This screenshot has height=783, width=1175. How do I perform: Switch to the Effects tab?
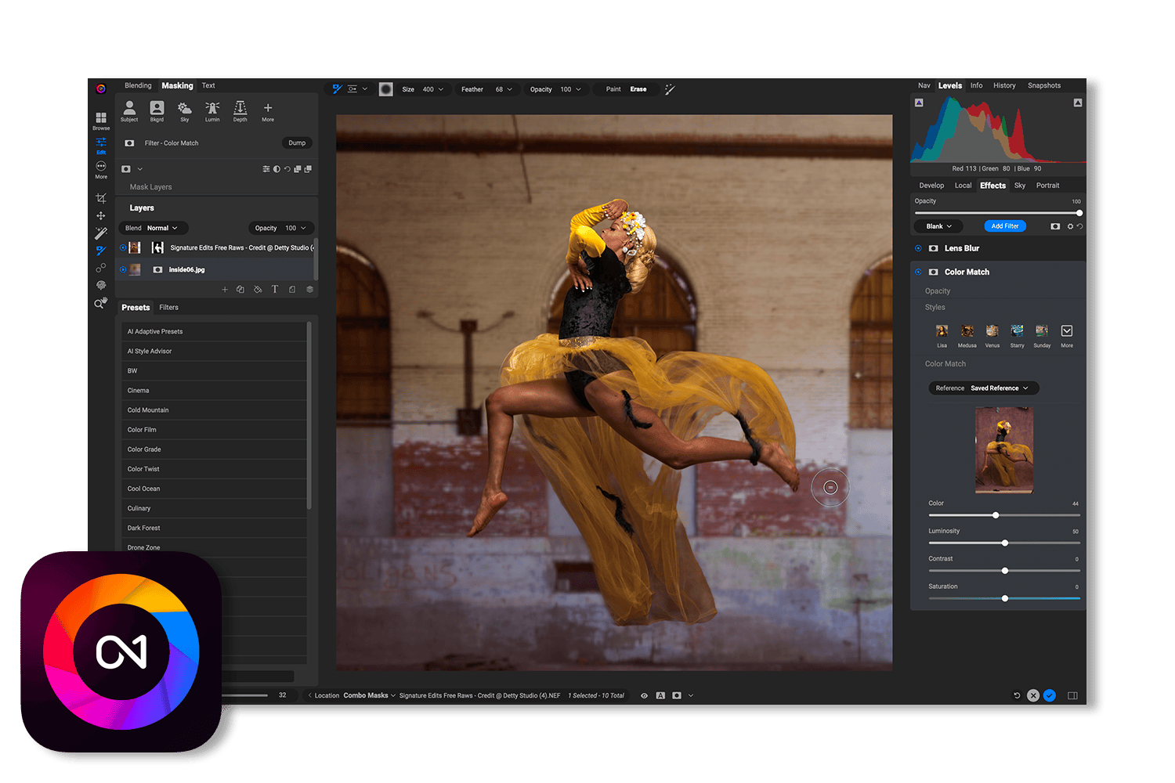tap(992, 186)
